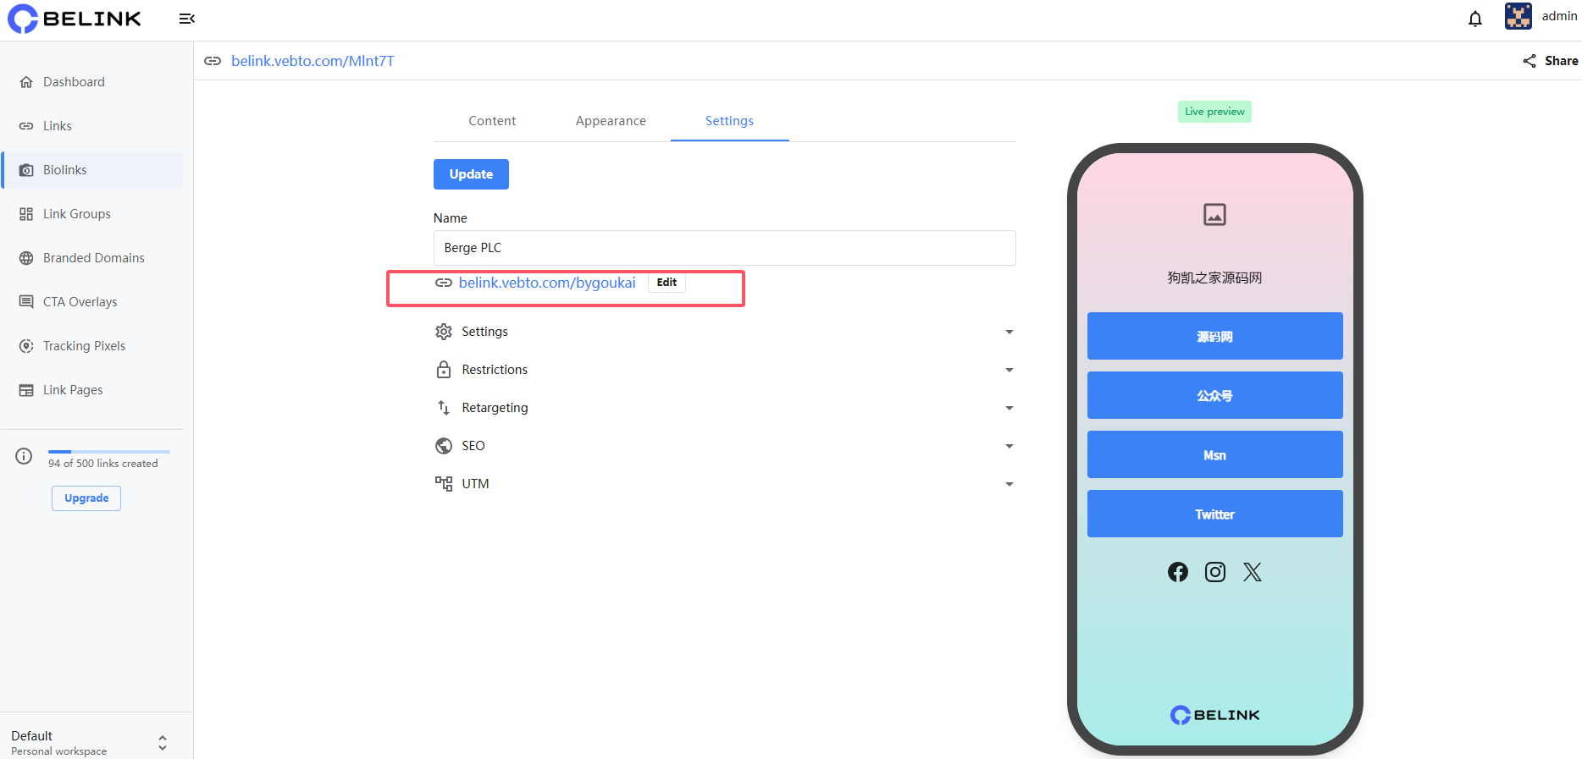Open the Default workspace selector

coord(89,742)
